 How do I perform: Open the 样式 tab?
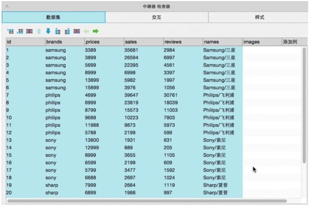259,17
